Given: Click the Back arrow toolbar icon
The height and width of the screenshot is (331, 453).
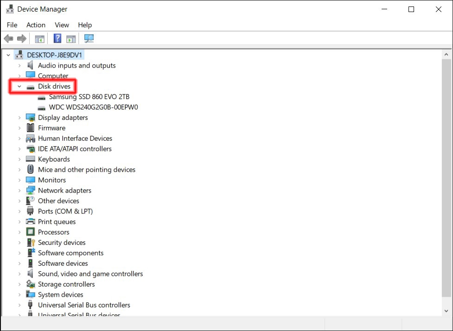Looking at the screenshot, I should point(9,38).
